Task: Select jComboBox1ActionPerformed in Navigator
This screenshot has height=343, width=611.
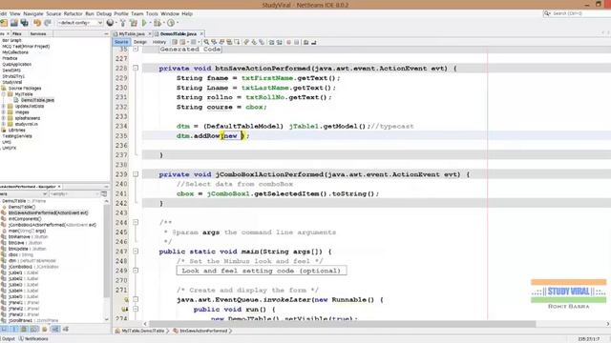Action: pos(53,225)
